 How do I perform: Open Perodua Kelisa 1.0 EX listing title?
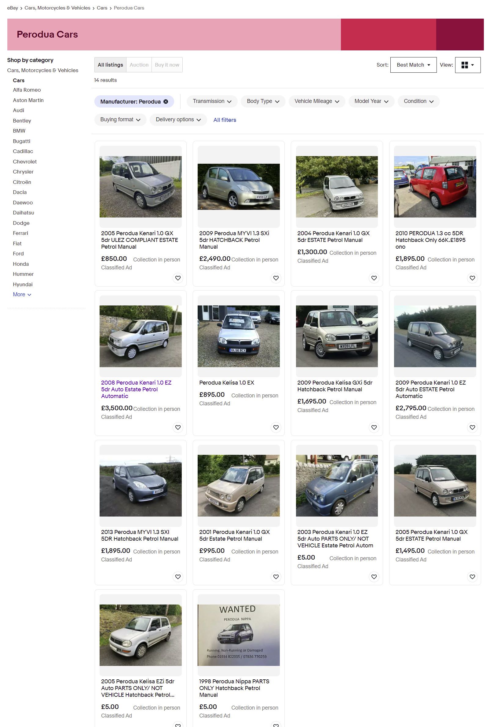pyautogui.click(x=227, y=382)
